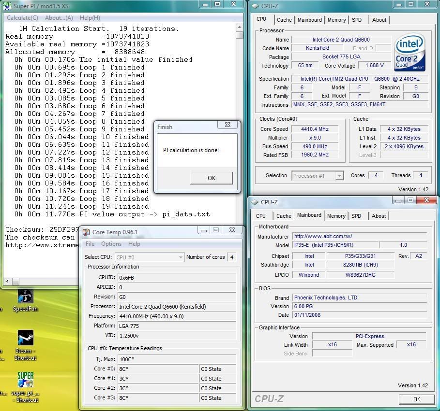
Task: Open the Calculate(C) menu in Super PI
Action: click(x=22, y=18)
